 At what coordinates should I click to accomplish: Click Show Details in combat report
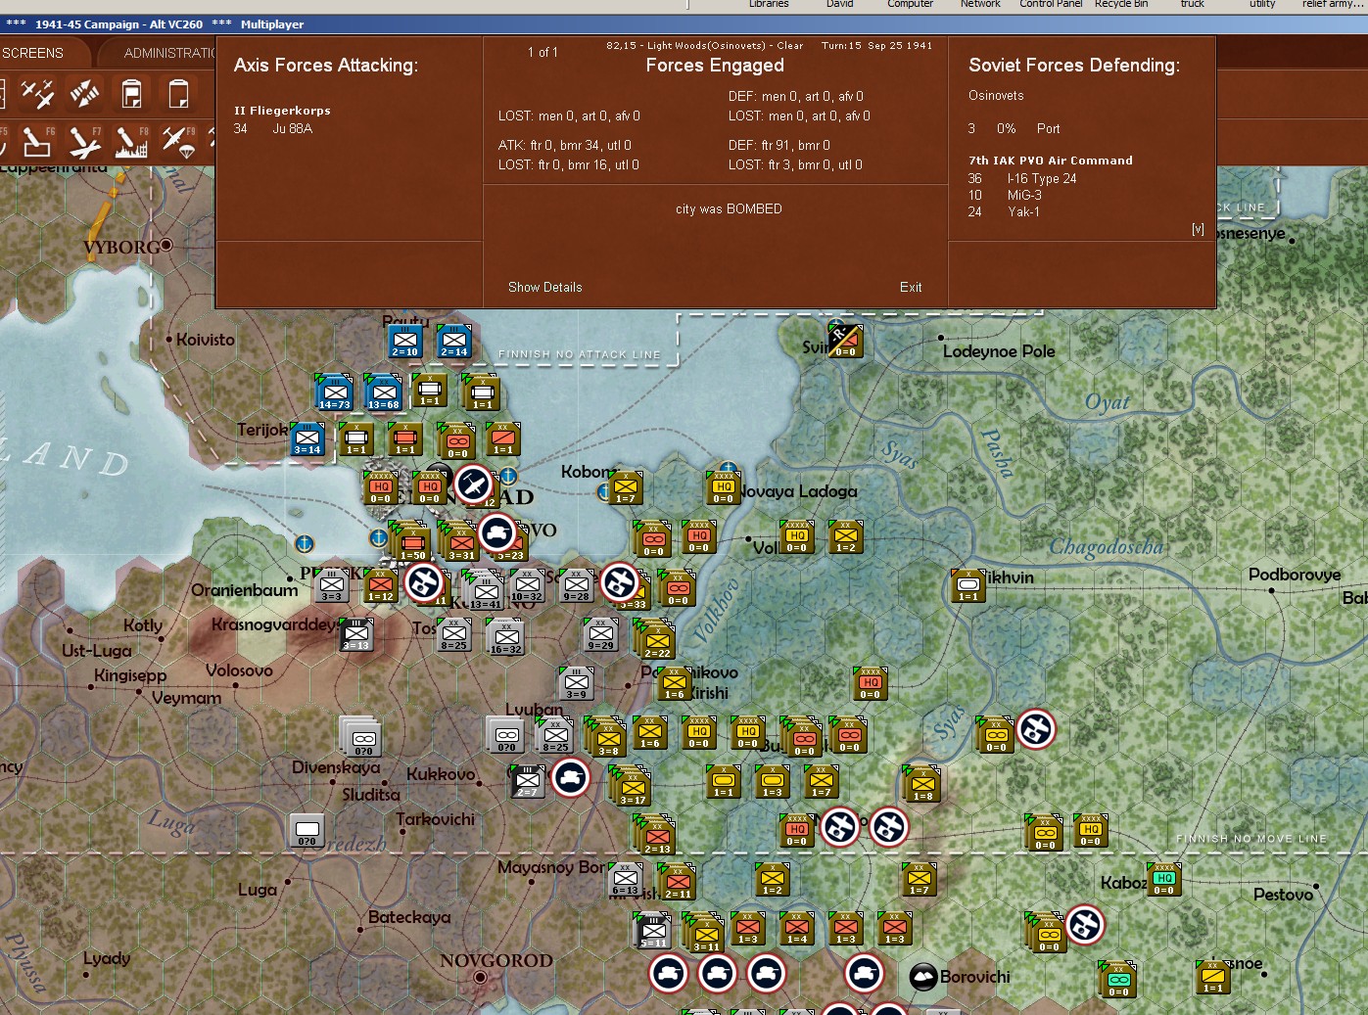(x=545, y=287)
